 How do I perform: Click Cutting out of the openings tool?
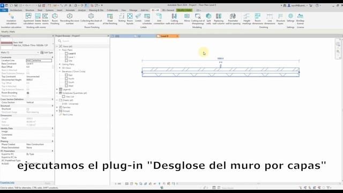198,19
